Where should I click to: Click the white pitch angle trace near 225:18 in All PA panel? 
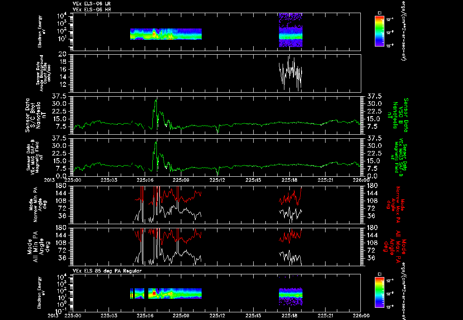click(291, 258)
